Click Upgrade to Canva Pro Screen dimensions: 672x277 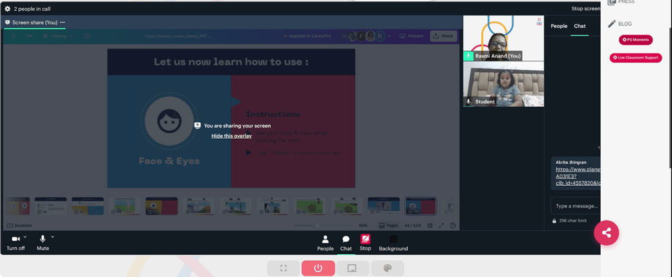307,36
